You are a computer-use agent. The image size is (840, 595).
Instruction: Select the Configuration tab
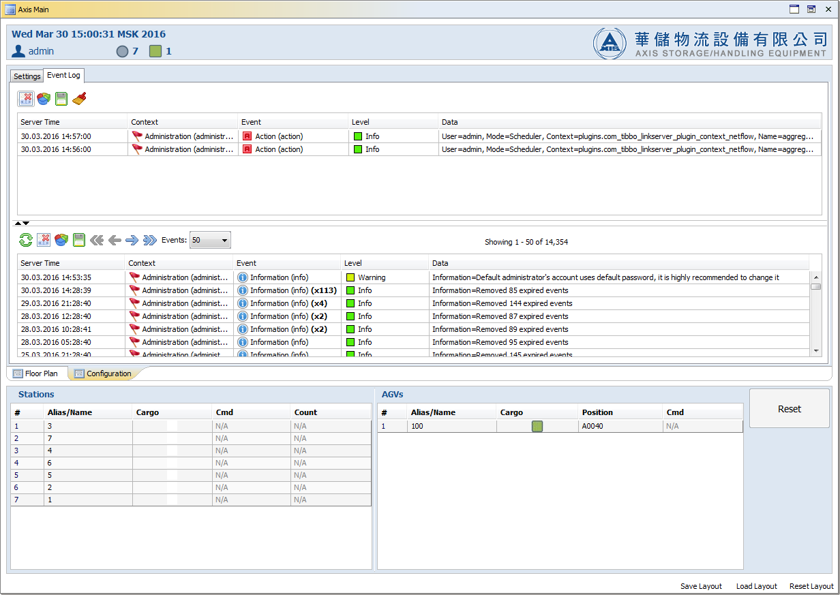coord(103,373)
